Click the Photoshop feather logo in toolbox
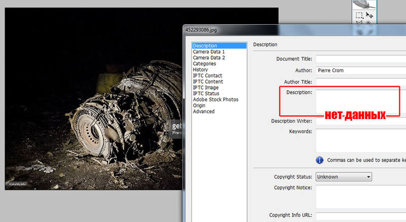 [364, 5]
